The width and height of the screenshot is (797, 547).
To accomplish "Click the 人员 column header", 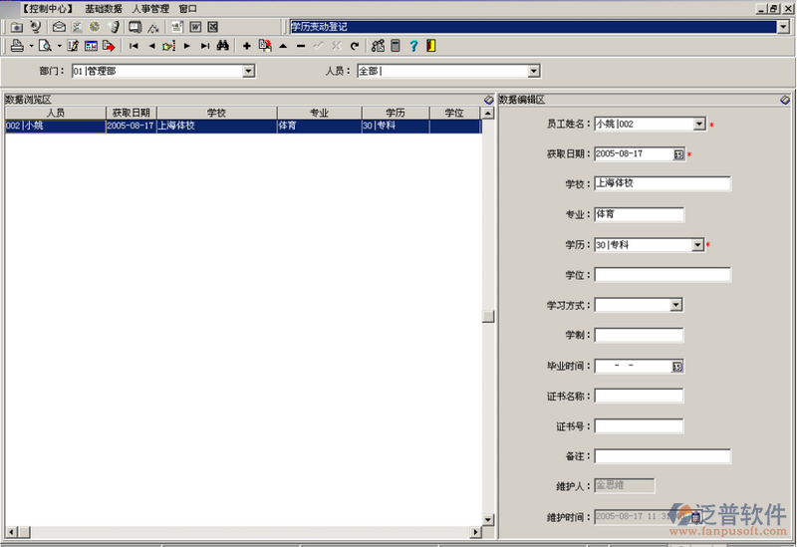I will (56, 113).
